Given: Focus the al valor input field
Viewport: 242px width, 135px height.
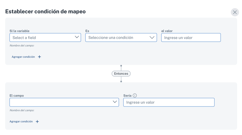Looking at the screenshot, I should click(x=191, y=38).
